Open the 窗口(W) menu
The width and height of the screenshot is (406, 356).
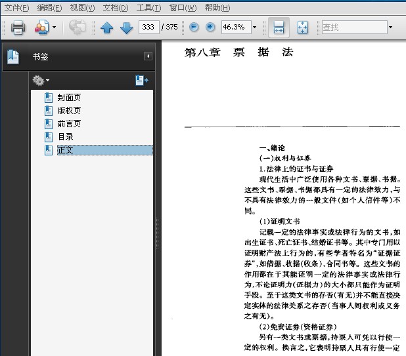183,8
